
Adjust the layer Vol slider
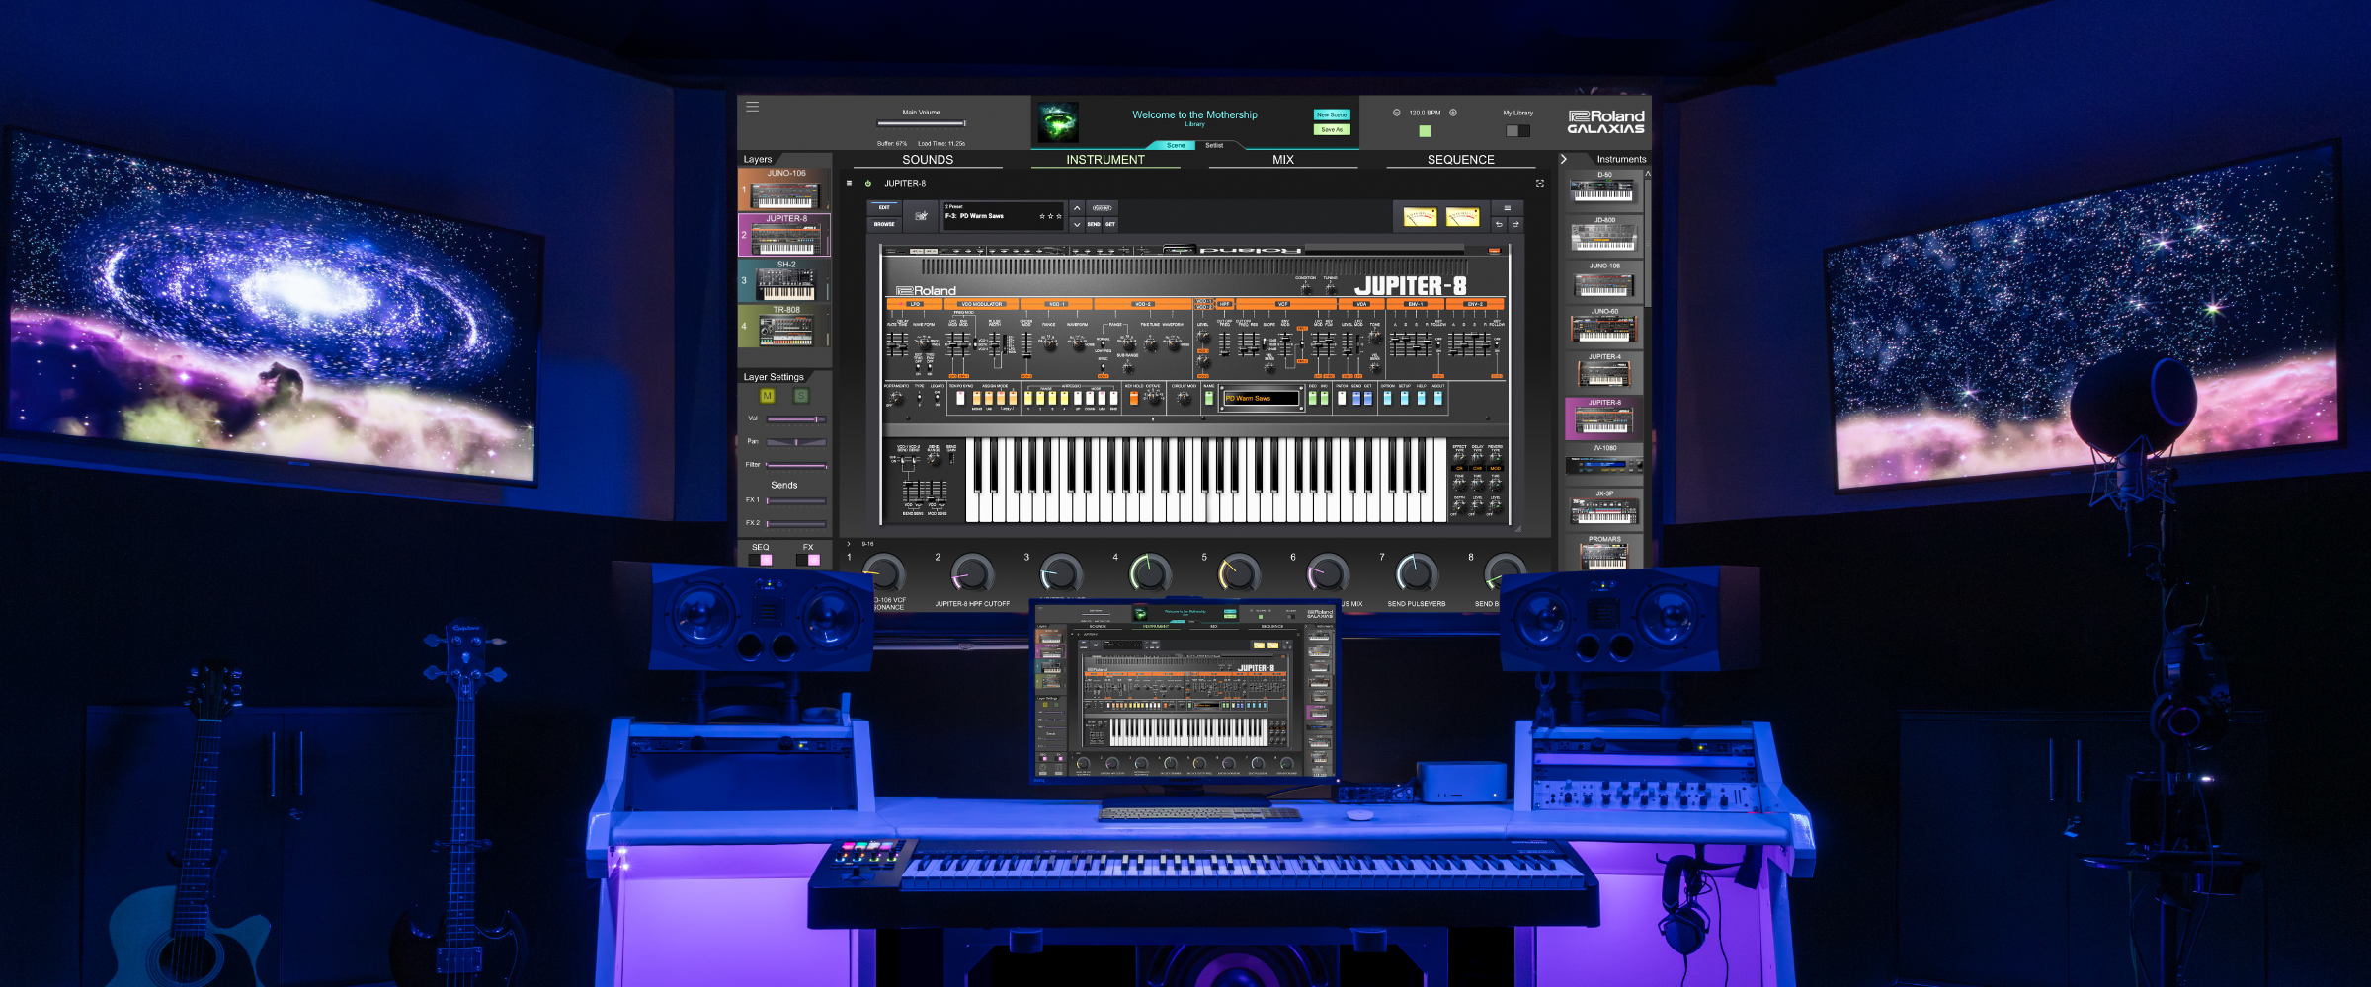pyautogui.click(x=796, y=419)
